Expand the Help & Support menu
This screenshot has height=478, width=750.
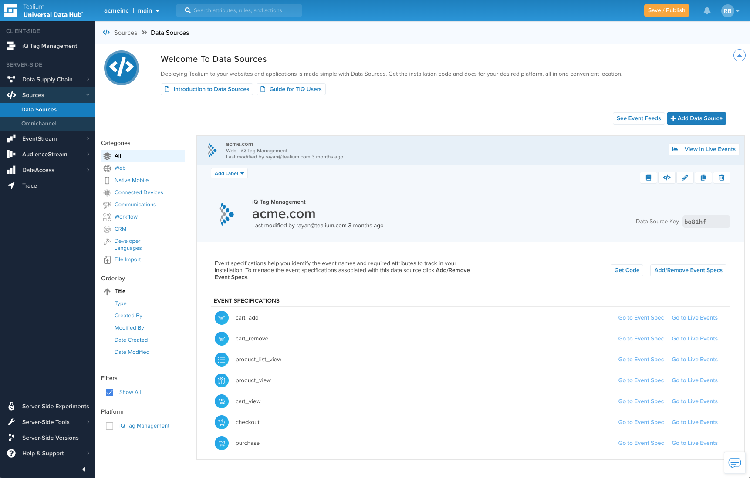47,453
